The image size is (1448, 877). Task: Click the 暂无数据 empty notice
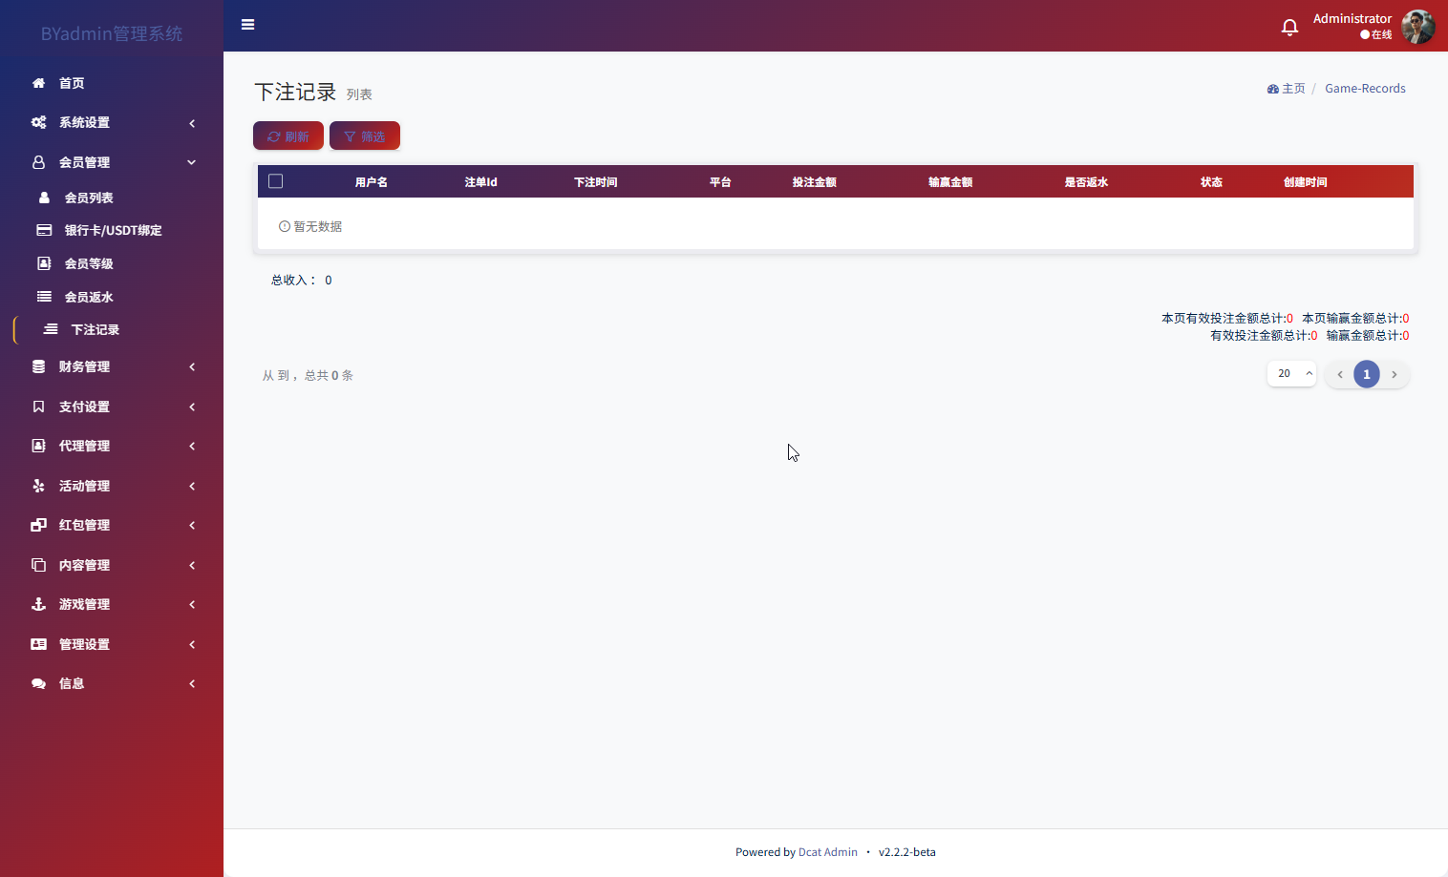(x=310, y=226)
